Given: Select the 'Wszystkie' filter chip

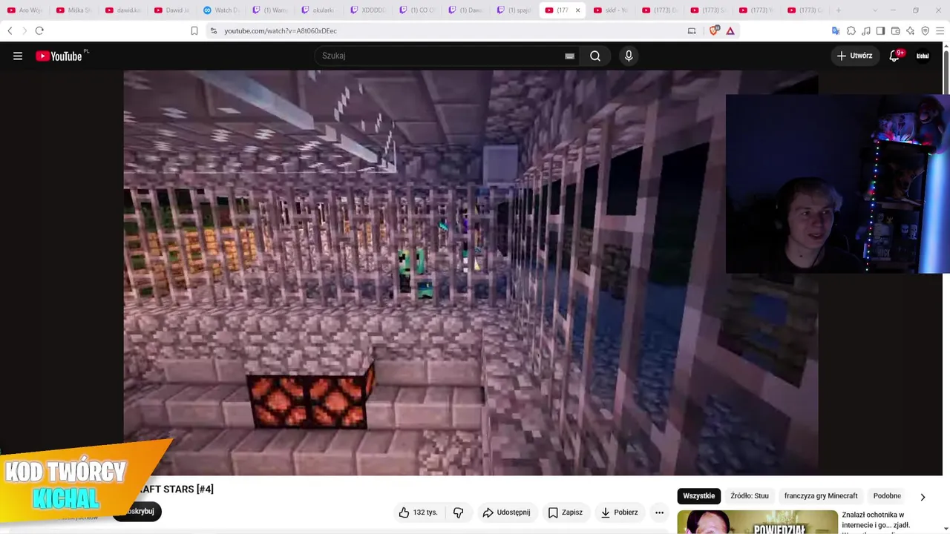Looking at the screenshot, I should (x=698, y=496).
